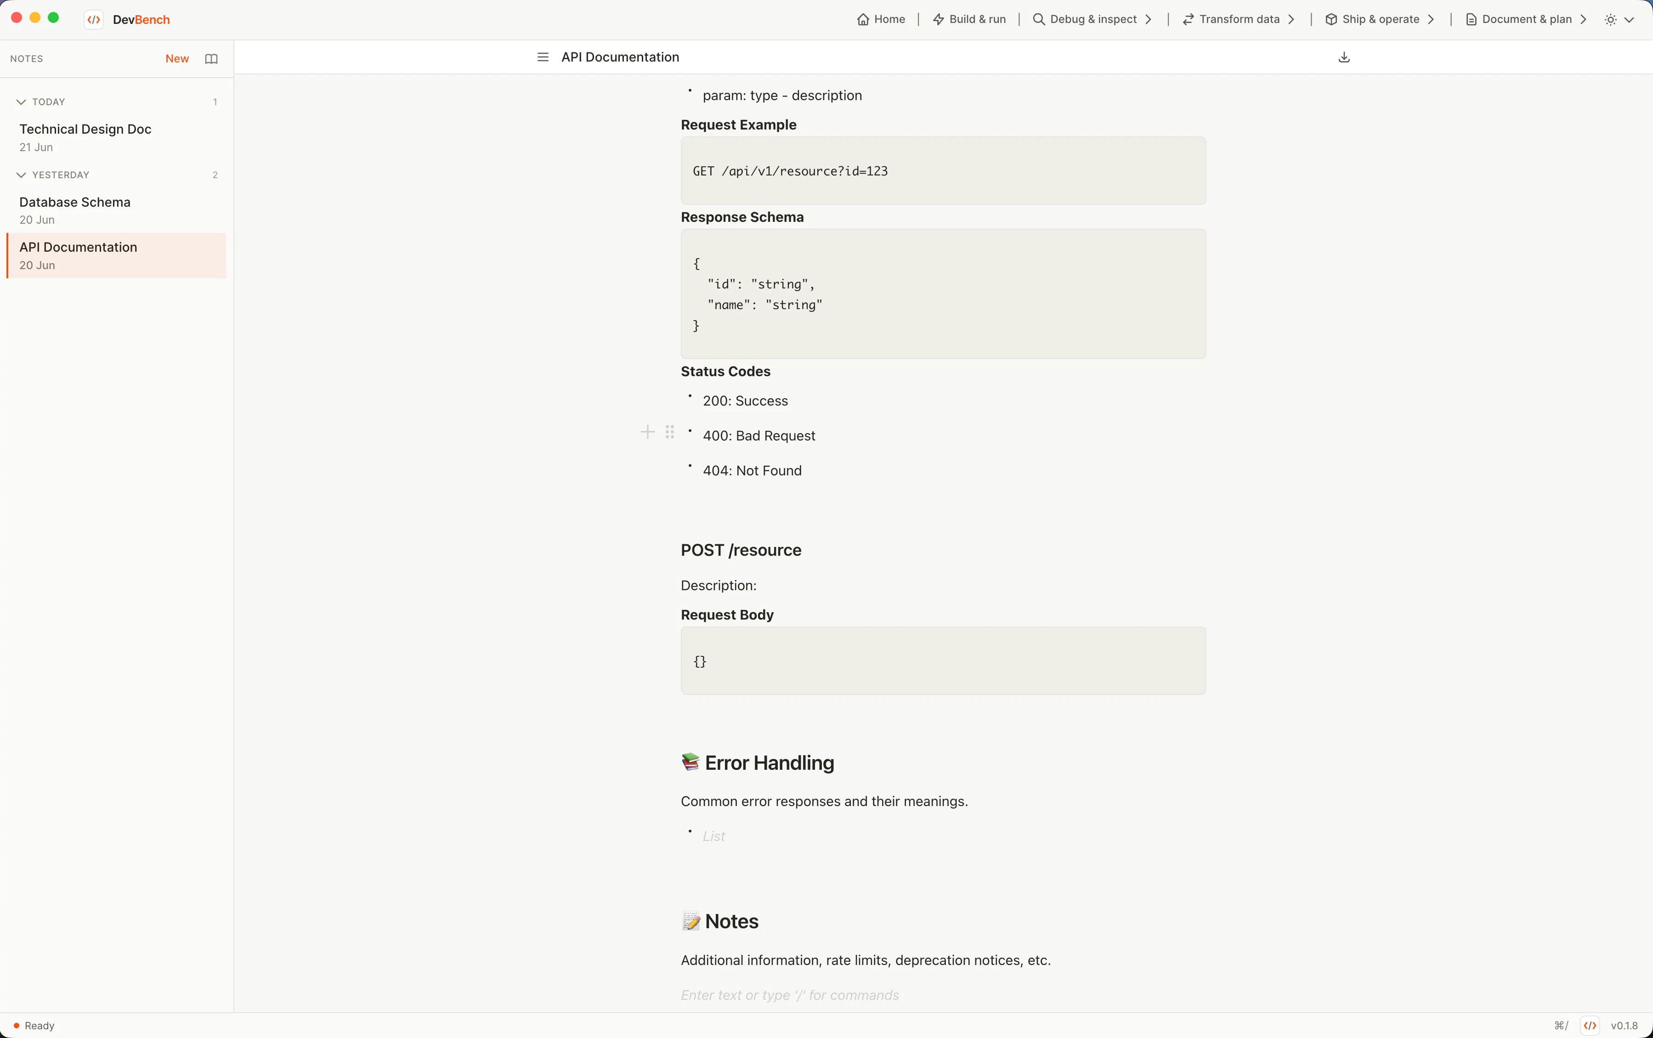Click the Response Schema code block
The image size is (1653, 1038).
(943, 293)
